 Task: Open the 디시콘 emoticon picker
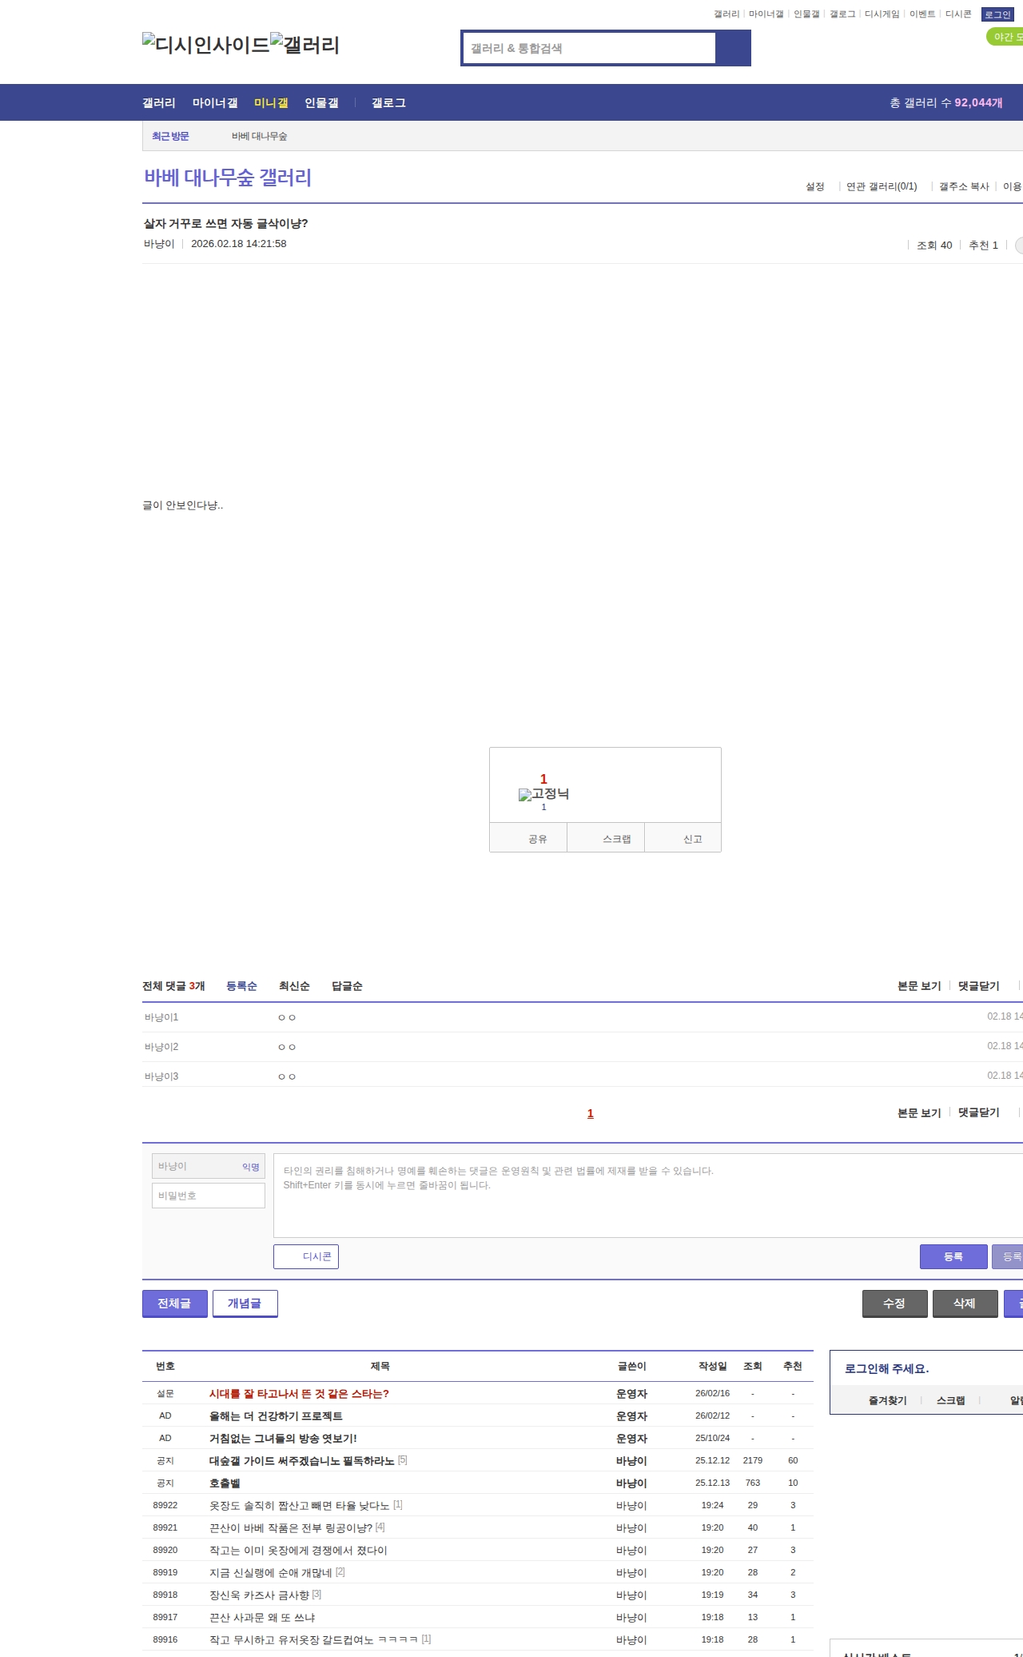coord(306,1256)
